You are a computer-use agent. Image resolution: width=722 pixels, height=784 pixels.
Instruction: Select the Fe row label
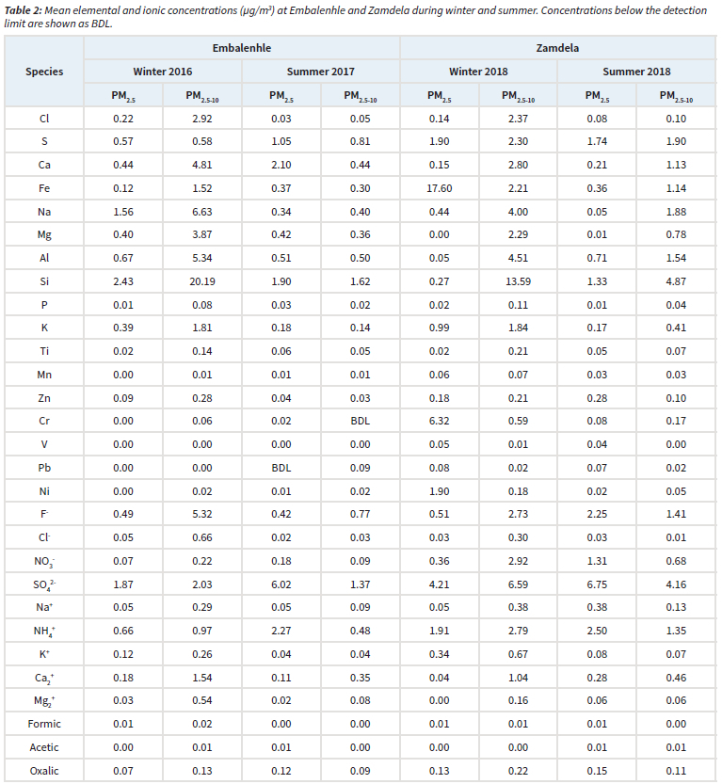click(x=44, y=188)
